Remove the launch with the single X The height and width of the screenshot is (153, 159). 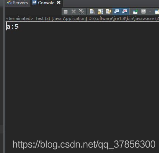click(73, 12)
